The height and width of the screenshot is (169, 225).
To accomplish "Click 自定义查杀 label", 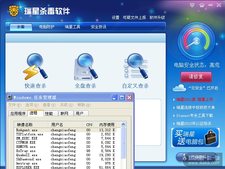I will click(136, 86).
